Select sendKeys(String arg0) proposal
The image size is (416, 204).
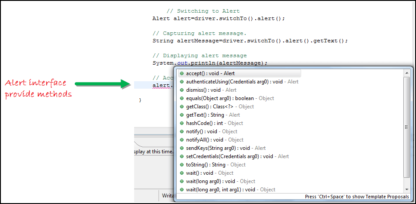click(x=225, y=148)
